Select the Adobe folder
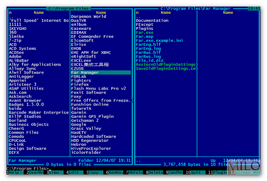 point(15,57)
